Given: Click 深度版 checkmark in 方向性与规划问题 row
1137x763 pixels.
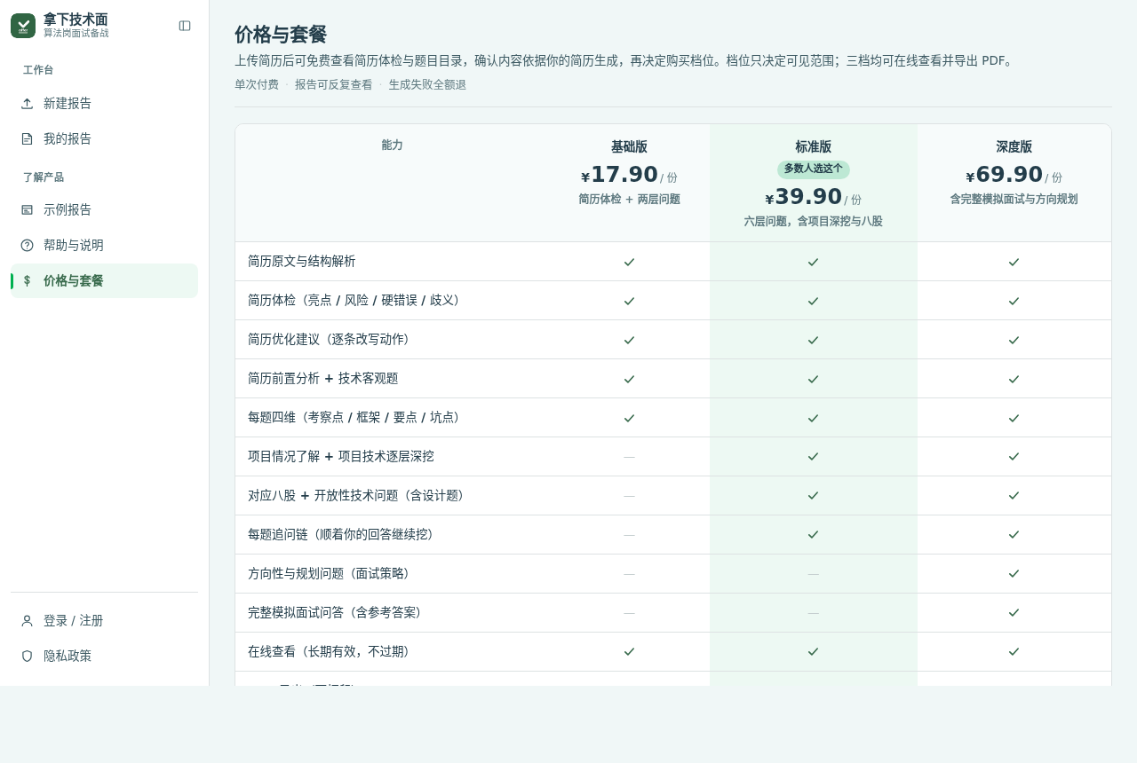Looking at the screenshot, I should (x=1014, y=574).
